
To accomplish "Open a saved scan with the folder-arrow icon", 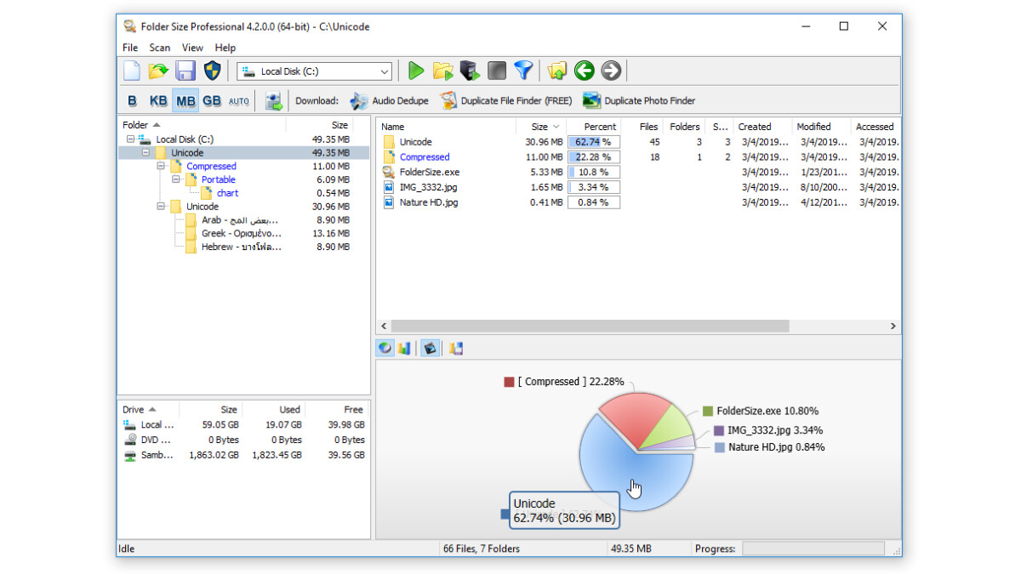I will (158, 71).
